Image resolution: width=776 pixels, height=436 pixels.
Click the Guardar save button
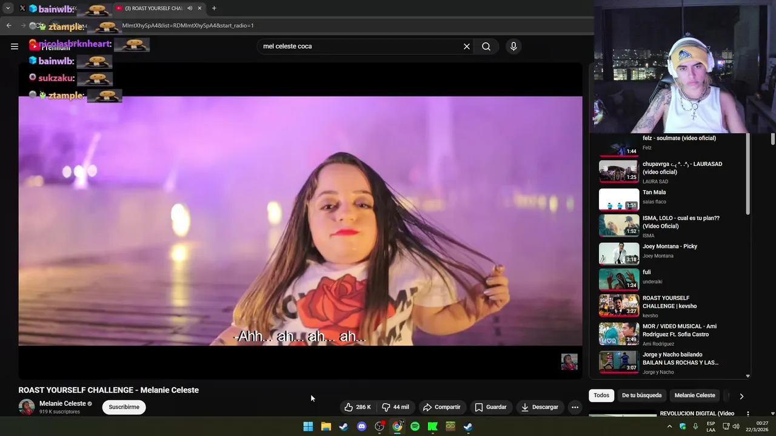(x=490, y=407)
